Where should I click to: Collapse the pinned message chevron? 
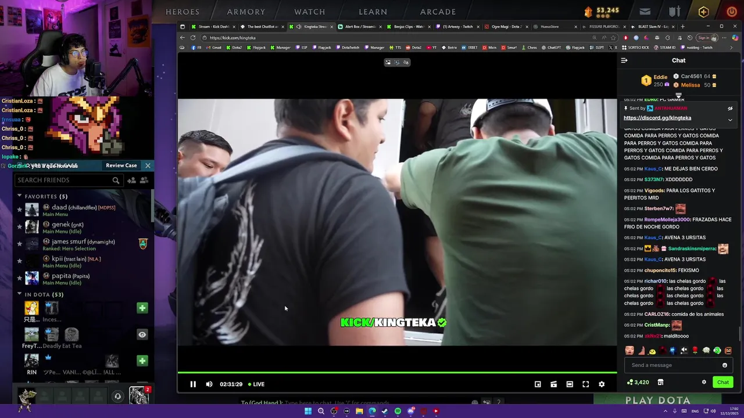point(730,120)
